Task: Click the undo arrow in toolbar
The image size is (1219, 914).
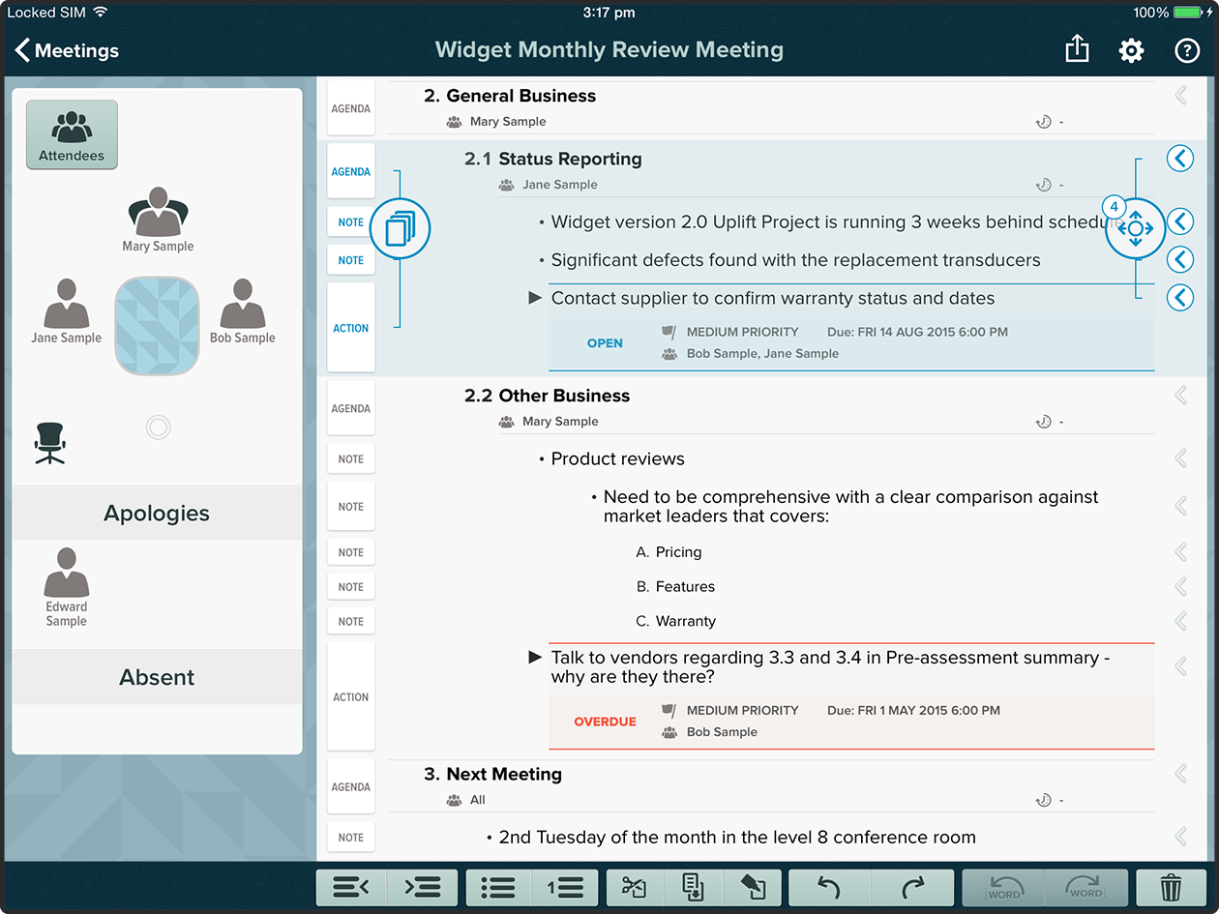Action: (829, 887)
